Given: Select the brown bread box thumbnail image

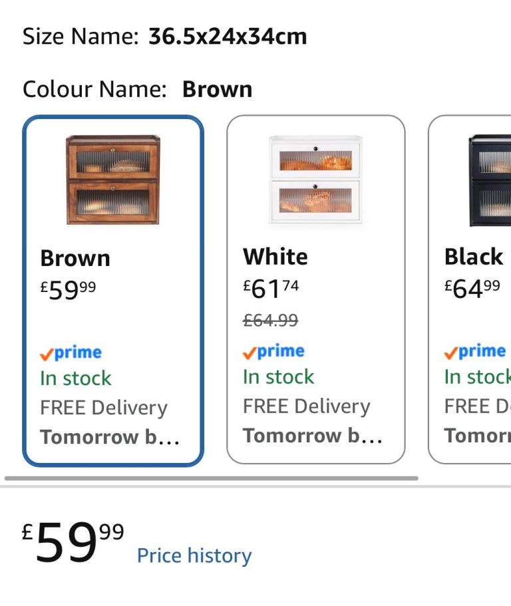Looking at the screenshot, I should (113, 179).
